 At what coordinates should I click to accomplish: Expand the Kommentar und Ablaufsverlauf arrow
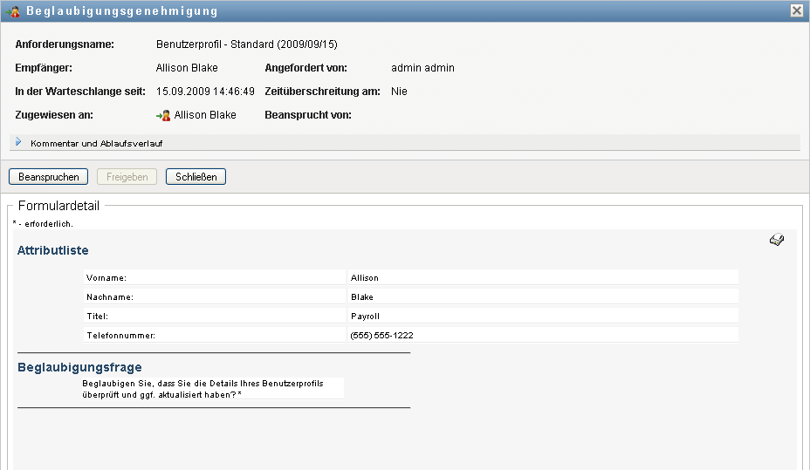[x=18, y=141]
